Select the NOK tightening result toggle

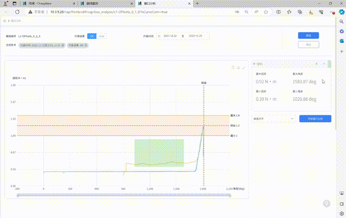tap(101, 36)
